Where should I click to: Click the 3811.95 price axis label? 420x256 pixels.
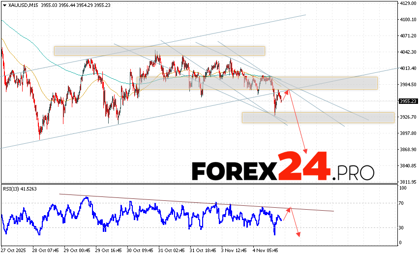click(408, 182)
